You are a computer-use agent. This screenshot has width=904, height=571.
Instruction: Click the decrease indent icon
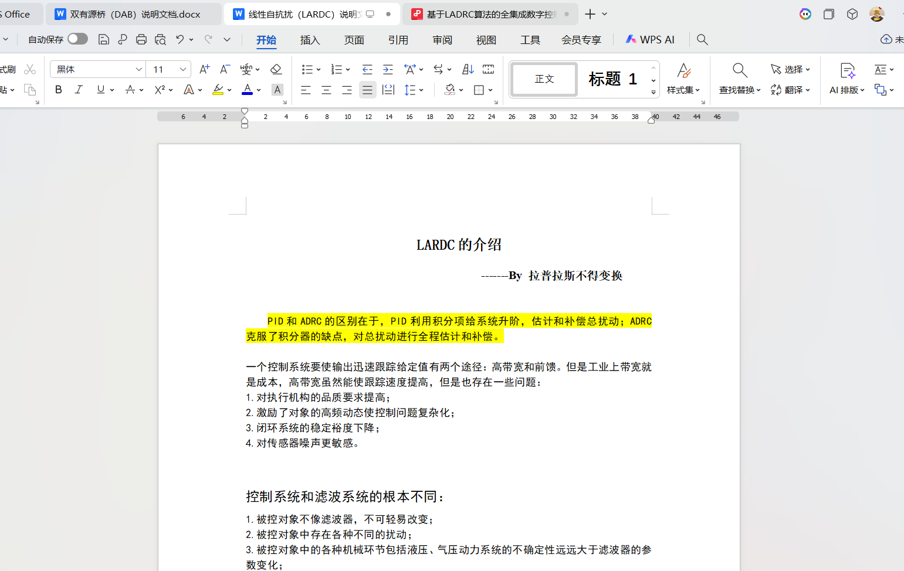click(367, 69)
